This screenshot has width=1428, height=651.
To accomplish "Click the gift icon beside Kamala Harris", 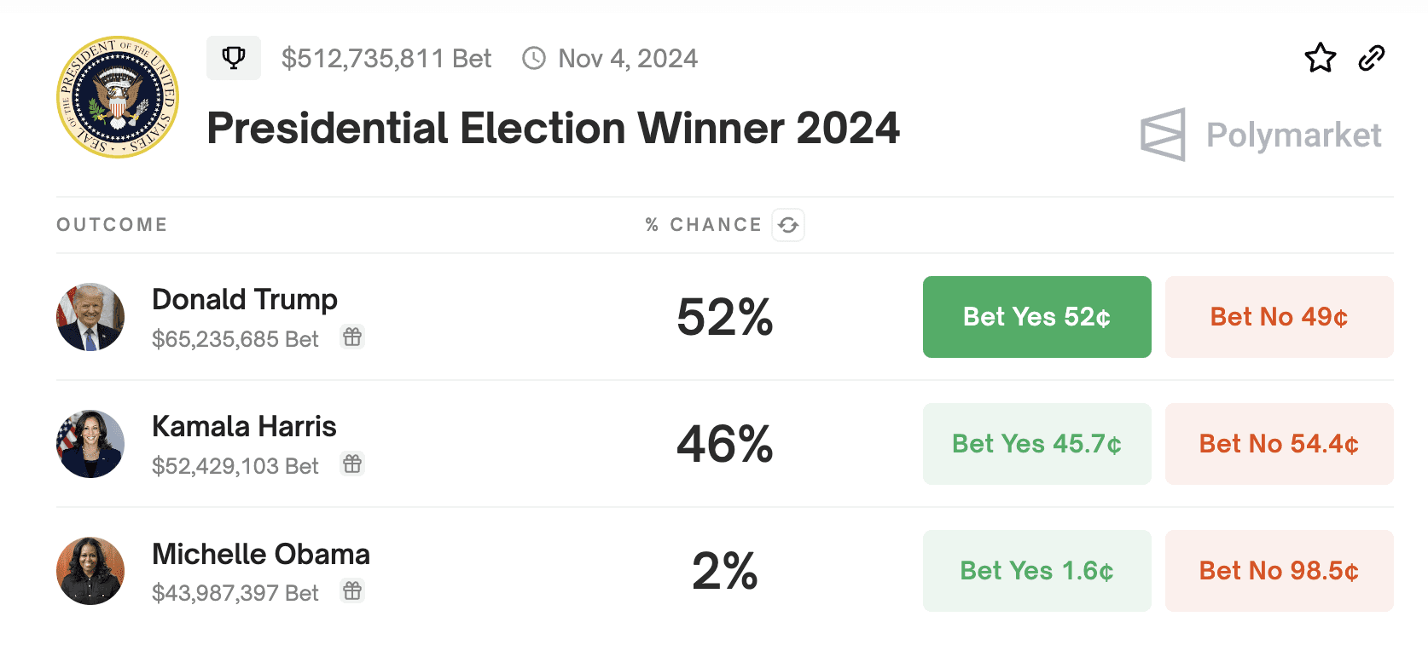I will click(x=352, y=464).
